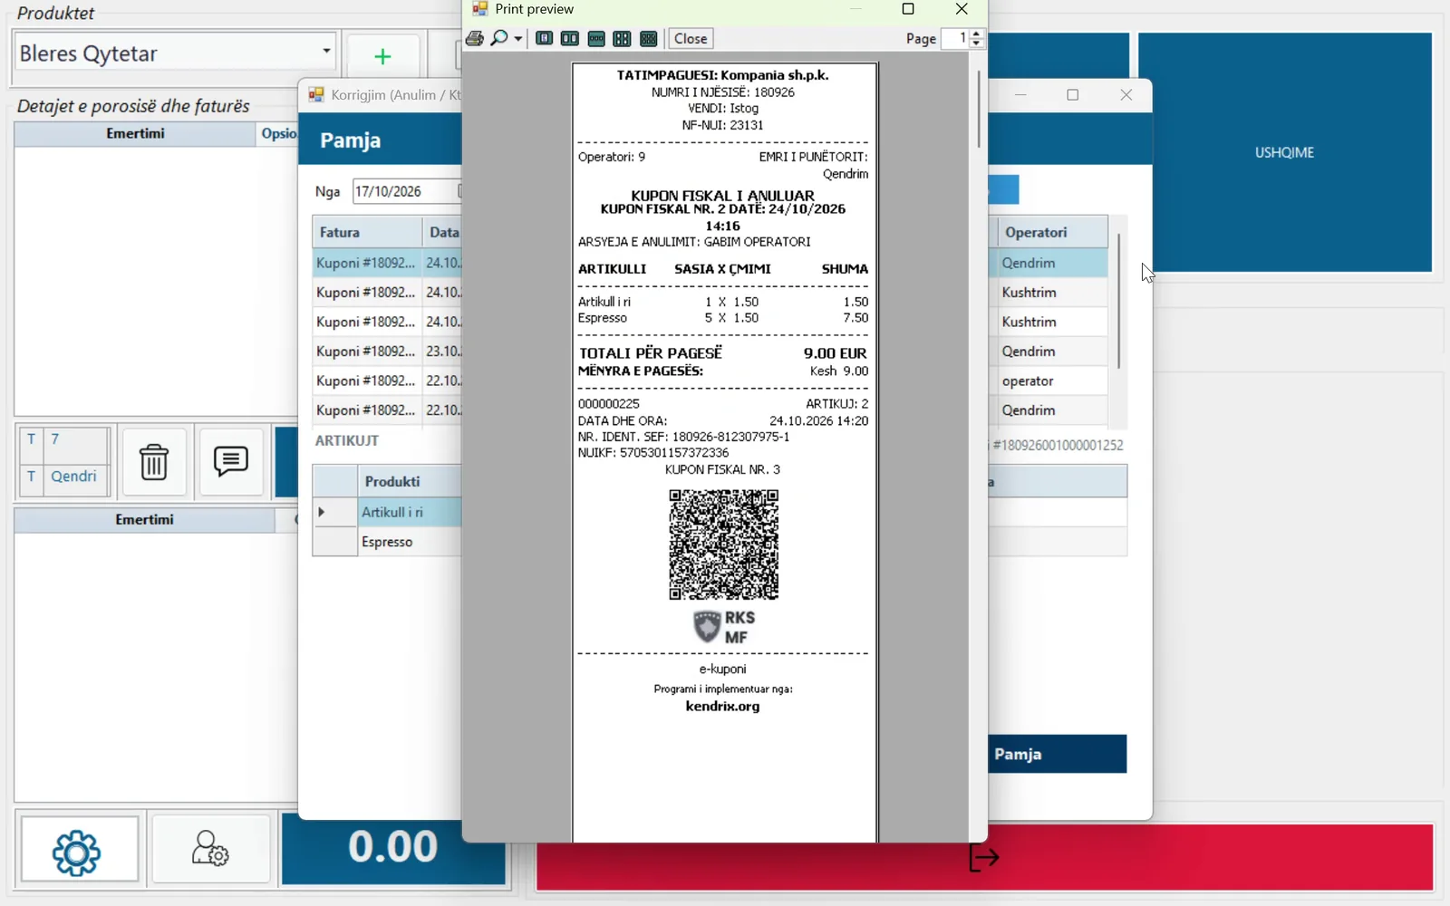The height and width of the screenshot is (906, 1450).
Task: Select the operator row in Operatori column
Action: click(x=1051, y=381)
